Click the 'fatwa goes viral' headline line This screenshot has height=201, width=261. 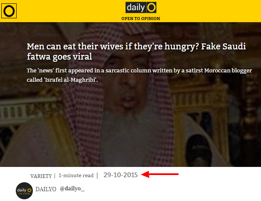coord(59,57)
